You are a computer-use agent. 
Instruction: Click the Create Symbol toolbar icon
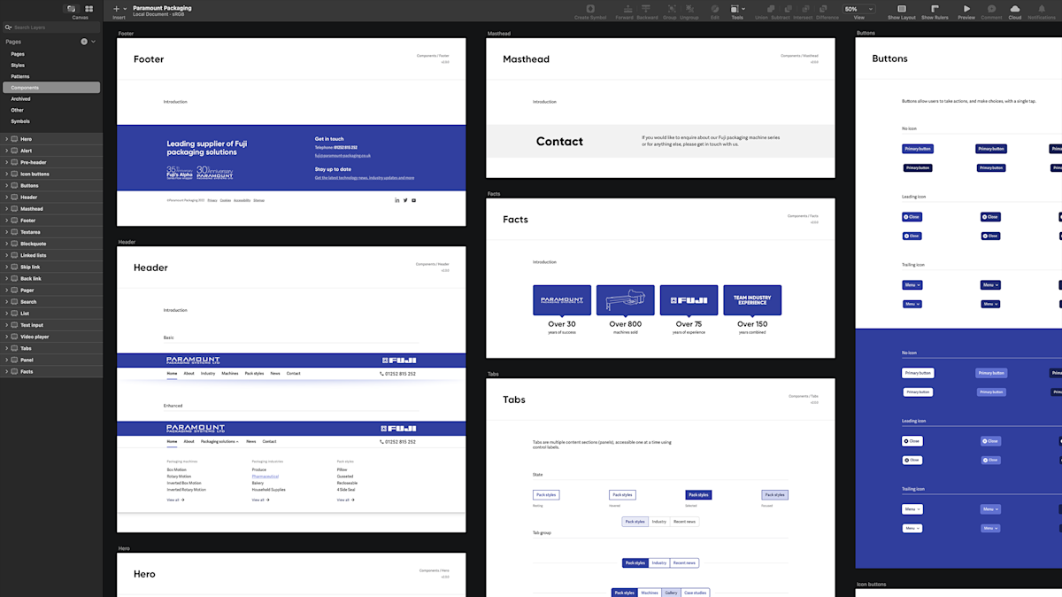click(589, 9)
